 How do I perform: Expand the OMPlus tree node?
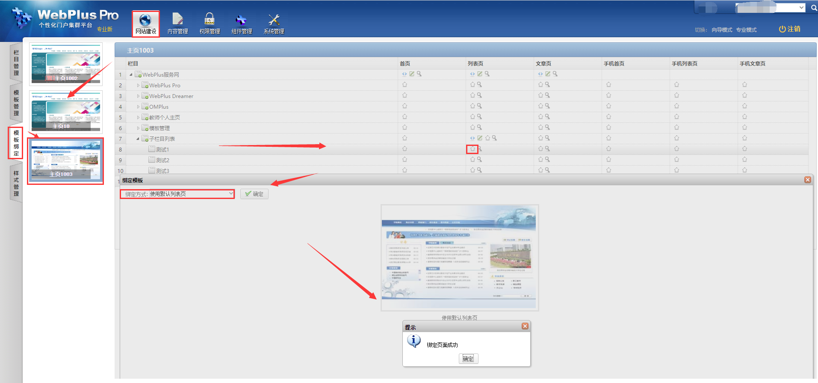point(138,107)
